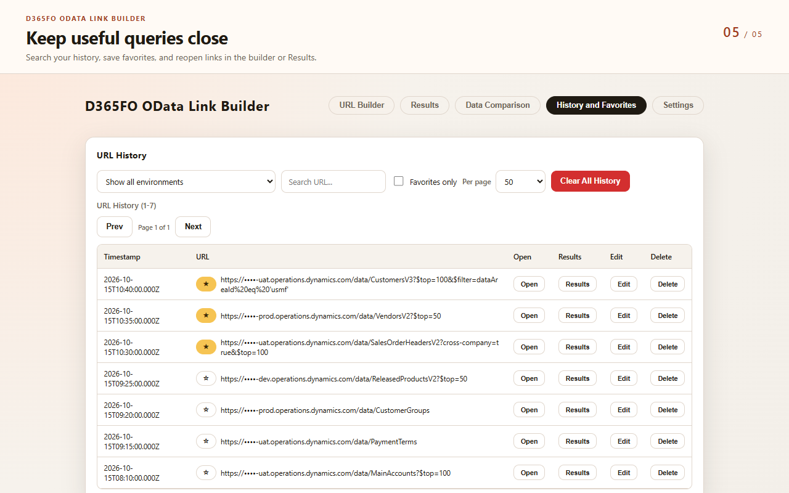Focus the Search URL input field

tap(333, 182)
